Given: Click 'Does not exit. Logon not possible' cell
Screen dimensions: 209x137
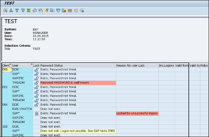Looking at the screenshot, I should point(78,131).
